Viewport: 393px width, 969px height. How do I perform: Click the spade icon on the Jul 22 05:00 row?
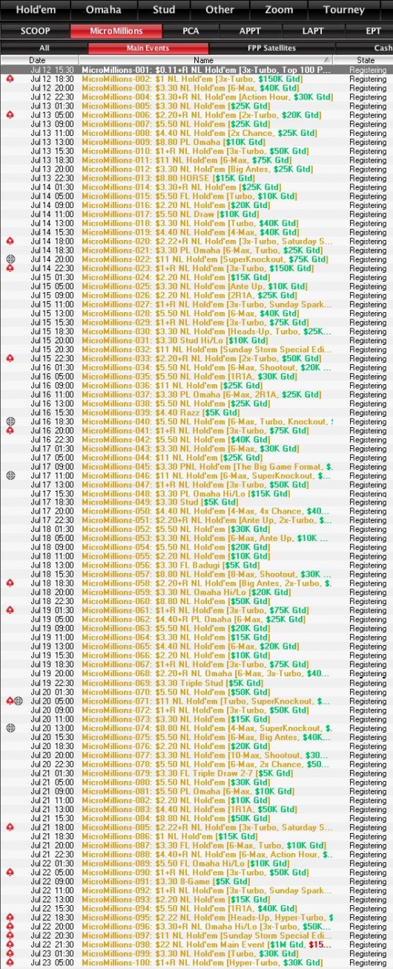click(10, 872)
